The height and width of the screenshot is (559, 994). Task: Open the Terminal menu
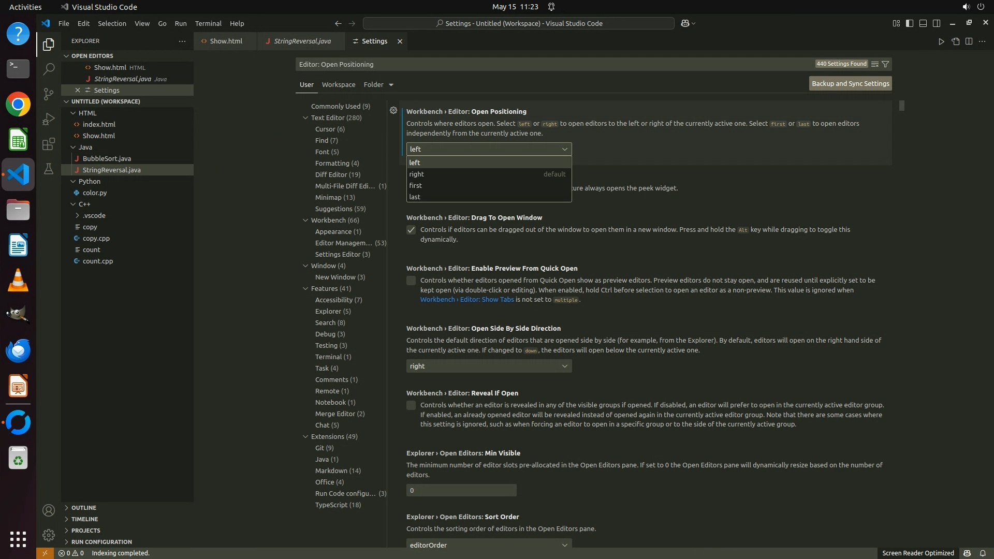[x=208, y=23]
